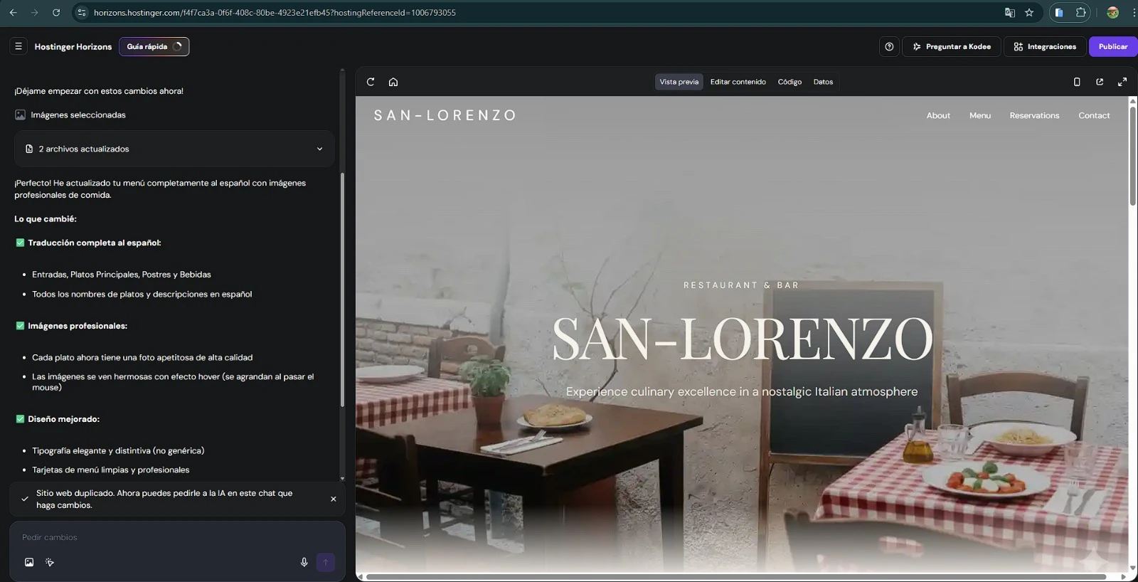Click the Reservations link in preview
Image resolution: width=1138 pixels, height=582 pixels.
[1034, 115]
